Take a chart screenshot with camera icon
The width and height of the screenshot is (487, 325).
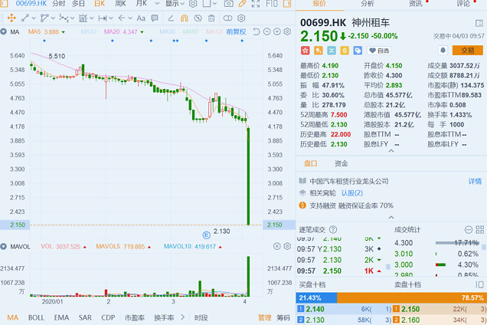(229, 3)
